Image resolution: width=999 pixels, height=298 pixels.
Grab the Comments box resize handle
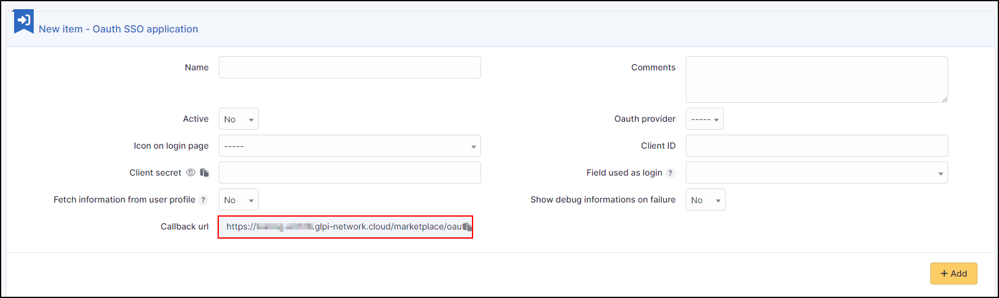click(x=944, y=99)
